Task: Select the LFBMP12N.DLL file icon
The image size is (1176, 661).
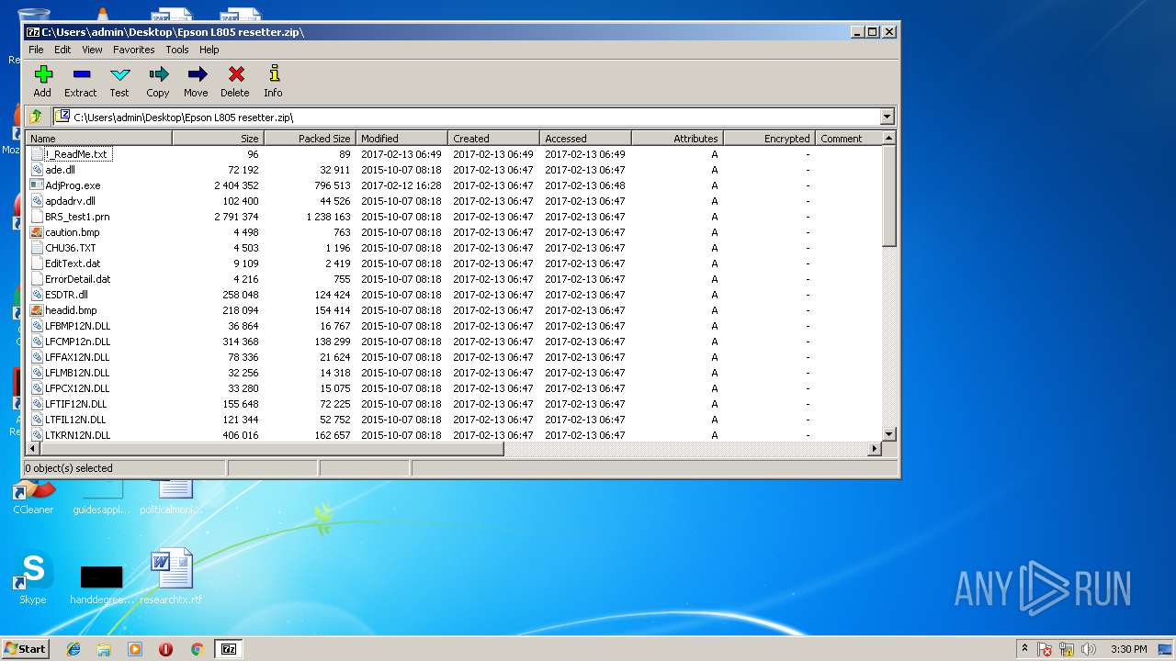Action: (x=37, y=326)
